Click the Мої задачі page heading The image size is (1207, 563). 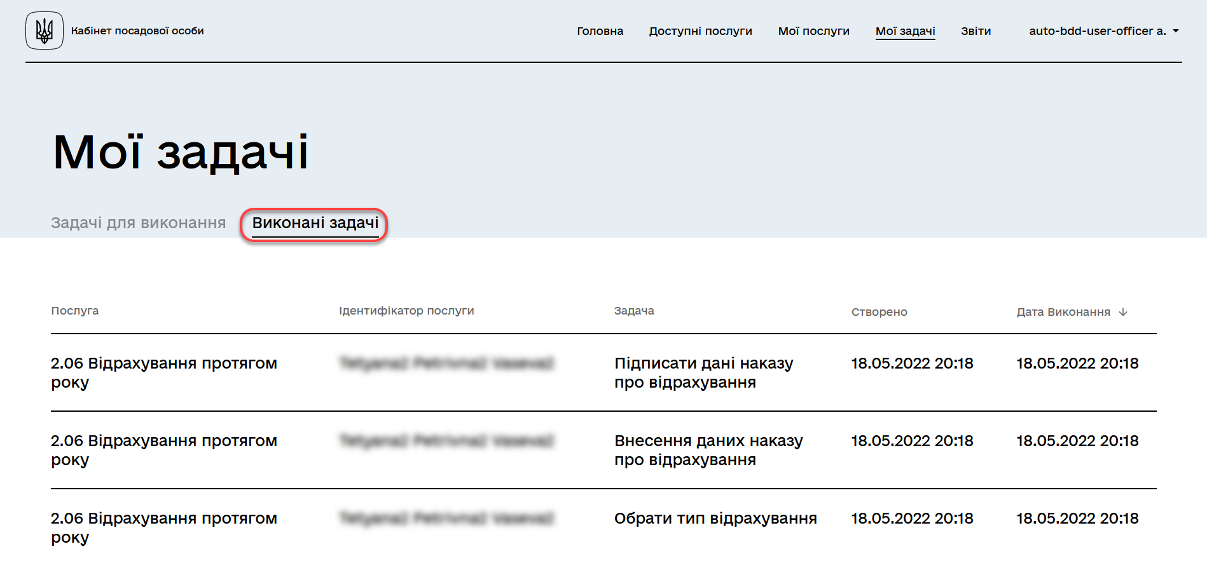pyautogui.click(x=181, y=153)
